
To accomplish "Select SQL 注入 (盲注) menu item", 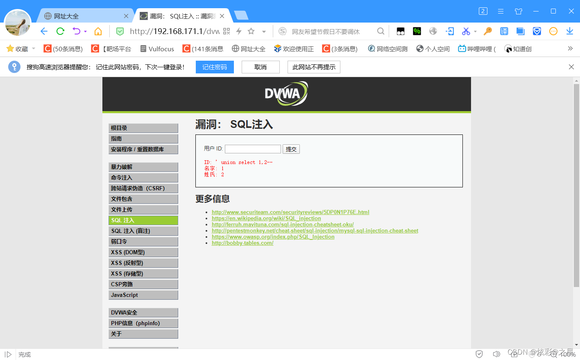I will coord(143,231).
